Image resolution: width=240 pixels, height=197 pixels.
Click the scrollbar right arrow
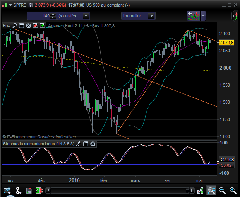pyautogui.click(x=192, y=190)
